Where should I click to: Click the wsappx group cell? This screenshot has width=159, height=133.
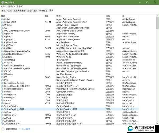click(126, 48)
